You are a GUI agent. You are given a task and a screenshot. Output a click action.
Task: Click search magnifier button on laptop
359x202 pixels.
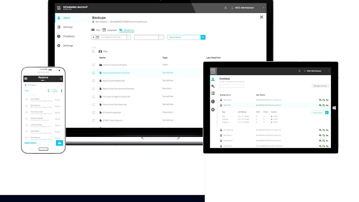pos(161,37)
